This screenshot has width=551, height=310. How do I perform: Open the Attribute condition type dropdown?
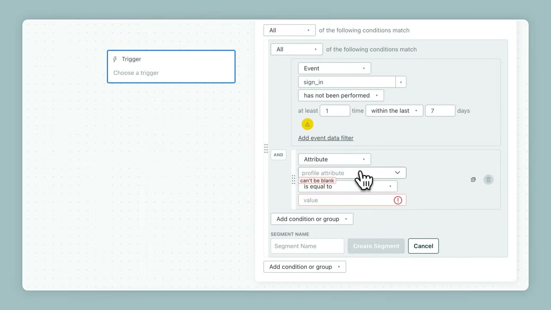(x=334, y=159)
